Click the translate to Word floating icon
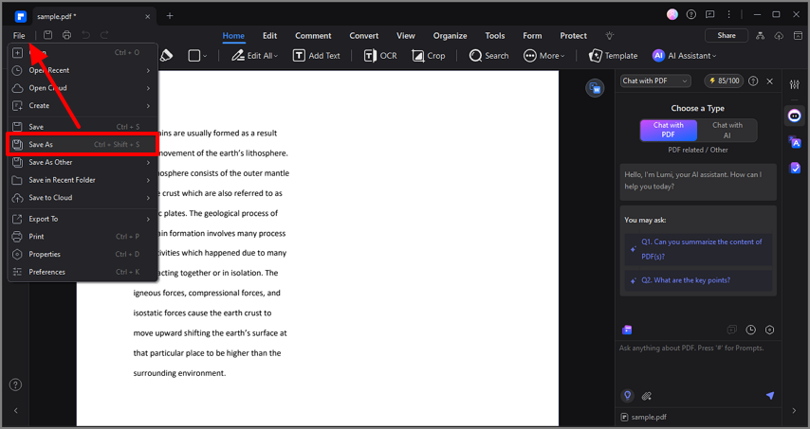 (595, 88)
